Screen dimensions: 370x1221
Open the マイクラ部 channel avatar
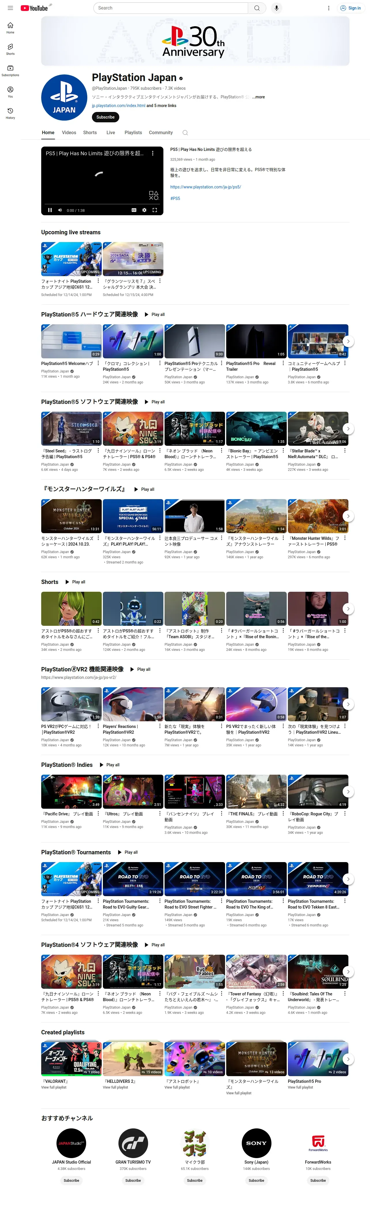click(195, 1143)
